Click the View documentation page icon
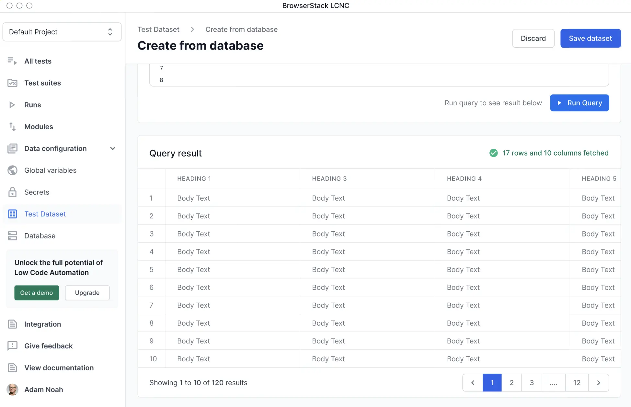 [12, 368]
